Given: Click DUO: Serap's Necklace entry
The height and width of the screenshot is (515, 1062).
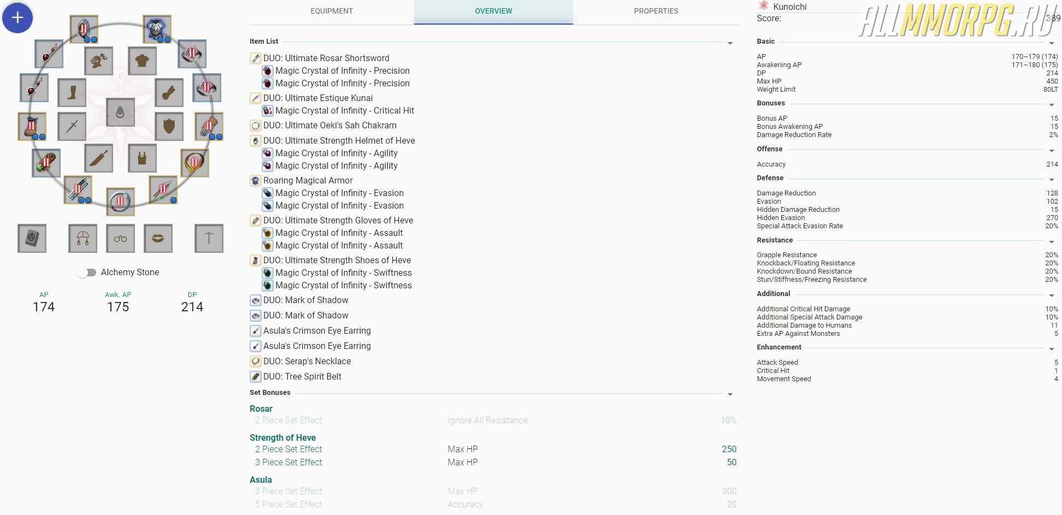Looking at the screenshot, I should point(307,361).
